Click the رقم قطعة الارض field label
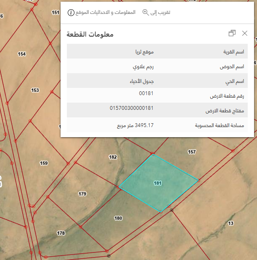 click(227, 96)
